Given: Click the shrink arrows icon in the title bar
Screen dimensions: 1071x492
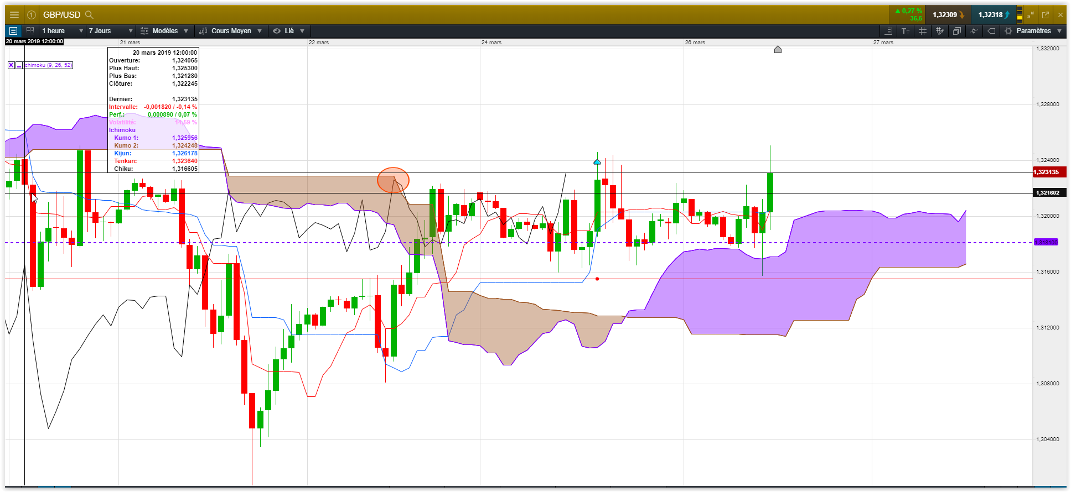Looking at the screenshot, I should [1031, 15].
